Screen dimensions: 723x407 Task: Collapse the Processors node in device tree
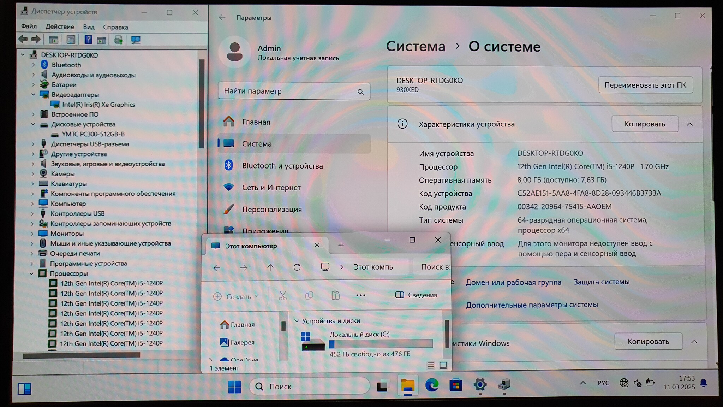coord(32,273)
